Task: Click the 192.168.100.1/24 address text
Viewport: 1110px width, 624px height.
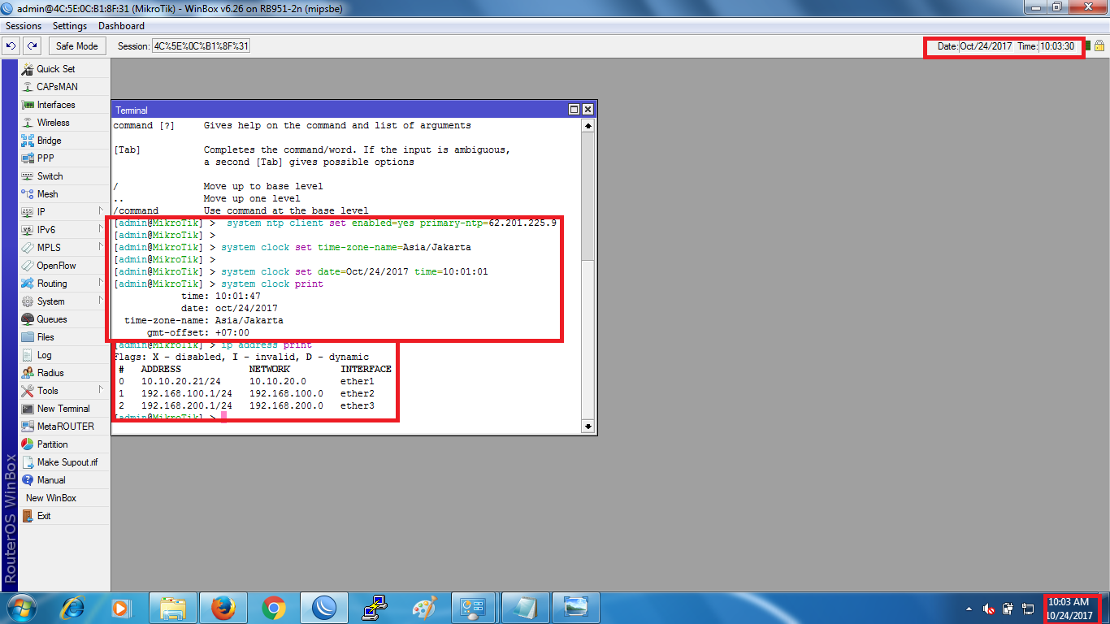Action: 186,393
